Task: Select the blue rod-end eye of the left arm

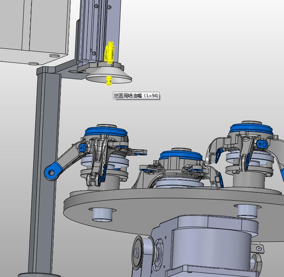Action: pyautogui.click(x=53, y=171)
